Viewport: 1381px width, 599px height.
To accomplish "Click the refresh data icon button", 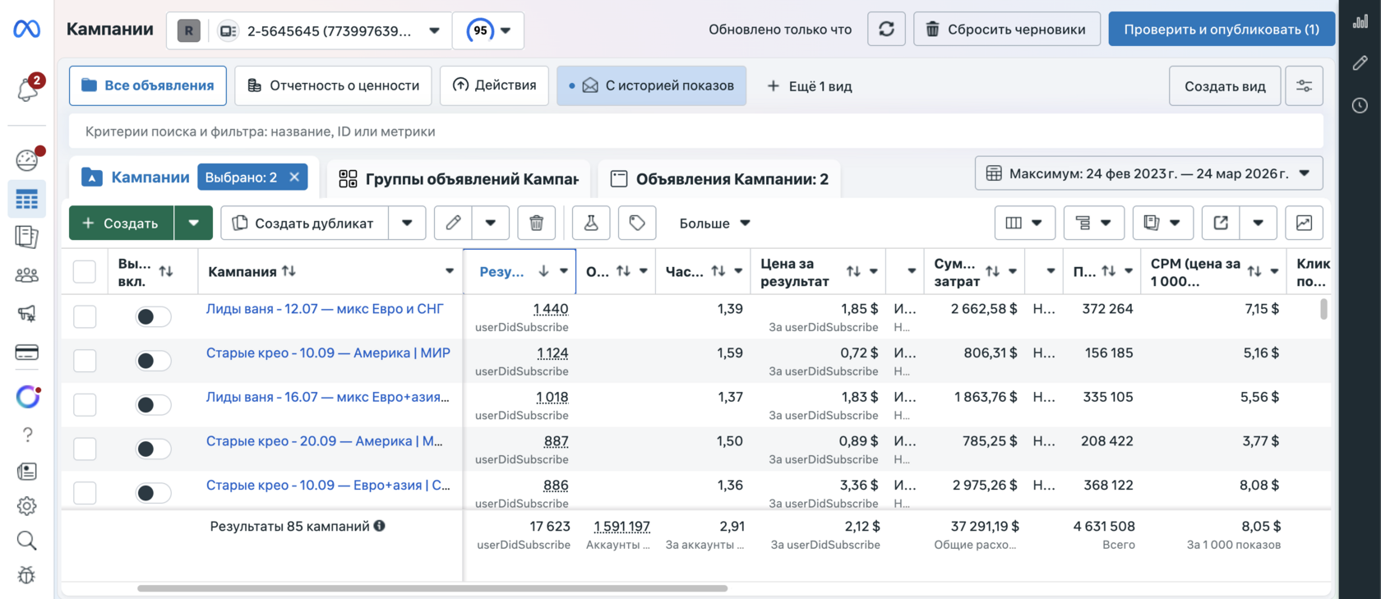I will [x=886, y=30].
